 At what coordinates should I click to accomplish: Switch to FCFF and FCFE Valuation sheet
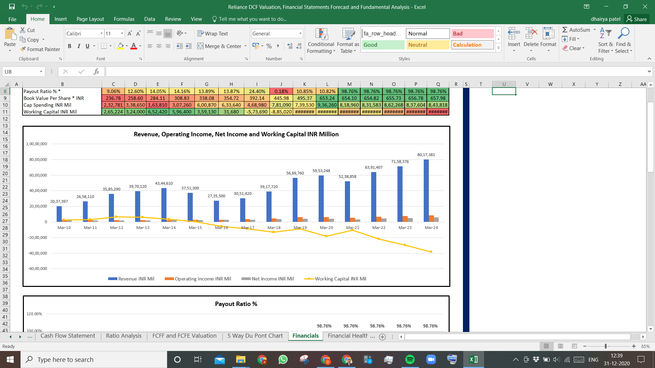tap(184, 336)
